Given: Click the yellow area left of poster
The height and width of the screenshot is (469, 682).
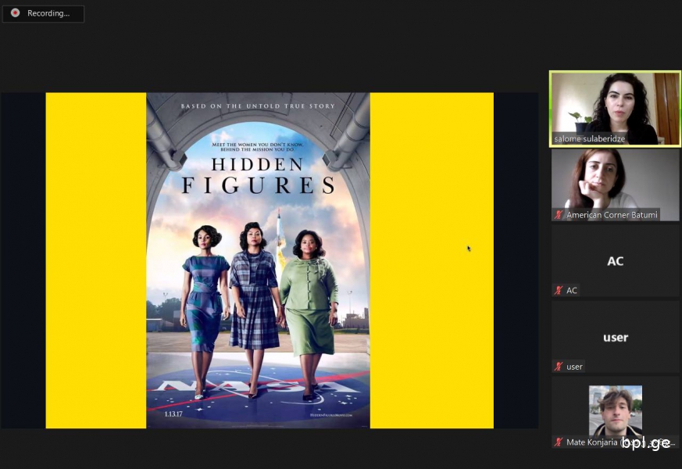Looking at the screenshot, I should tap(95, 260).
